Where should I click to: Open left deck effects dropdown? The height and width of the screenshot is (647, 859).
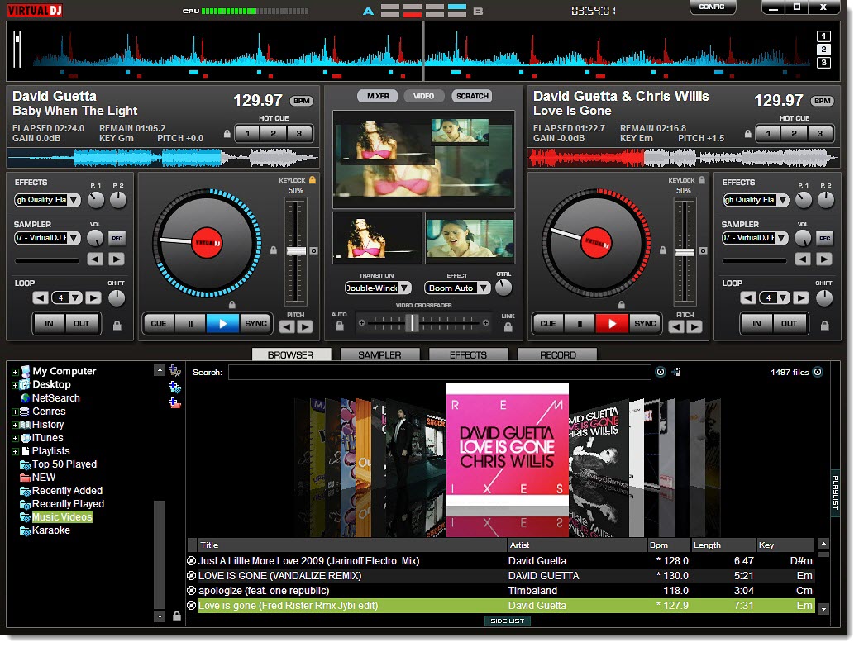pos(74,200)
